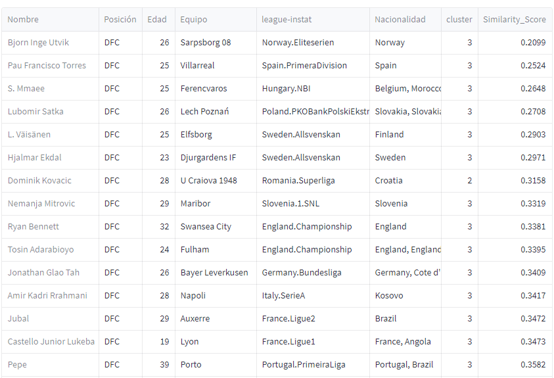Sort by Similarity_Score column header

515,20
